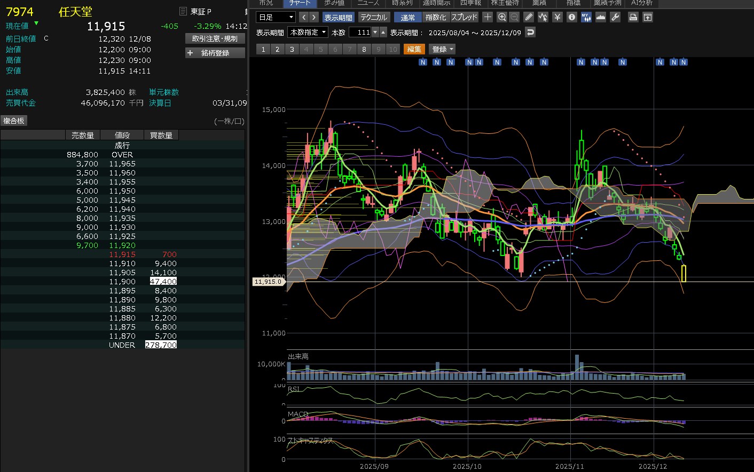The height and width of the screenshot is (472, 754).
Task: Click the printer icon
Action: [x=633, y=17]
